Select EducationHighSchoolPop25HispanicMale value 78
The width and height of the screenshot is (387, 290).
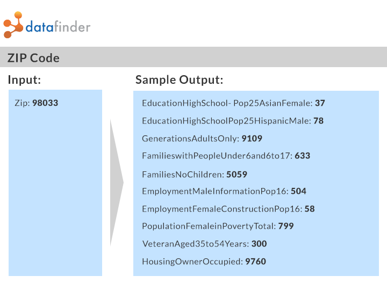click(318, 121)
